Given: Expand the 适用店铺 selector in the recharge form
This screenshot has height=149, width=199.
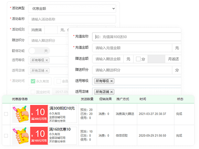Looking at the screenshot, I should [145, 92].
